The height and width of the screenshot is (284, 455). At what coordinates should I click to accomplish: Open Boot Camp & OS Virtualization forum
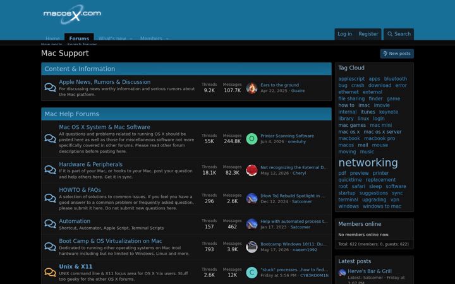110,241
